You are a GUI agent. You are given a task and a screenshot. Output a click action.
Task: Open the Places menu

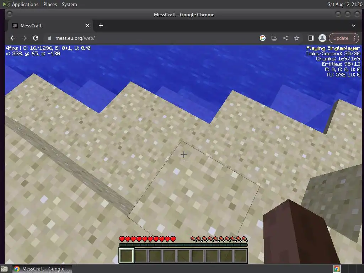(x=50, y=4)
